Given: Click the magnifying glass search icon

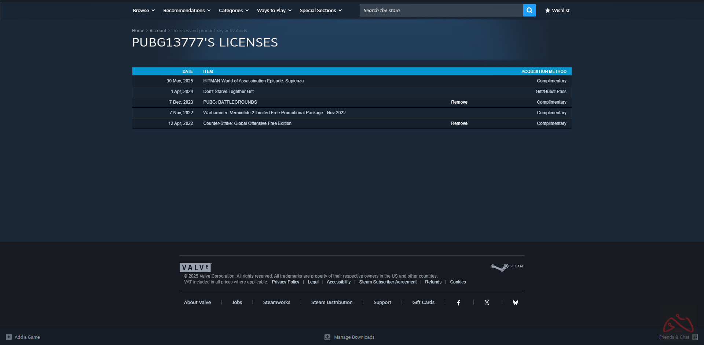Looking at the screenshot, I should click(x=529, y=10).
